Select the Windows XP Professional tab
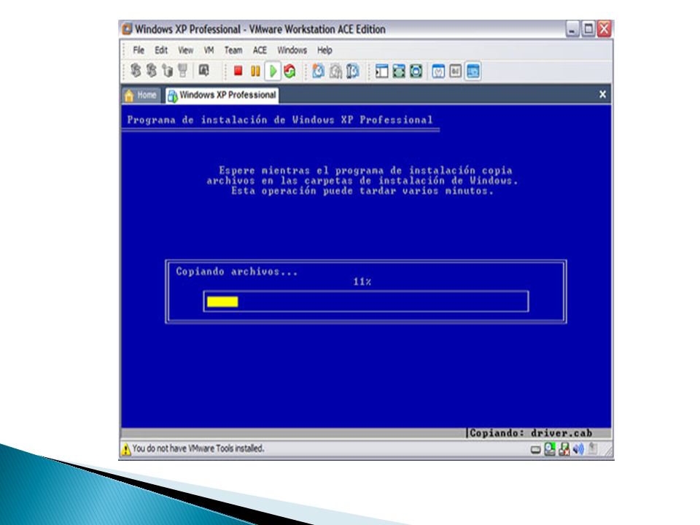This screenshot has height=525, width=700. (x=222, y=95)
